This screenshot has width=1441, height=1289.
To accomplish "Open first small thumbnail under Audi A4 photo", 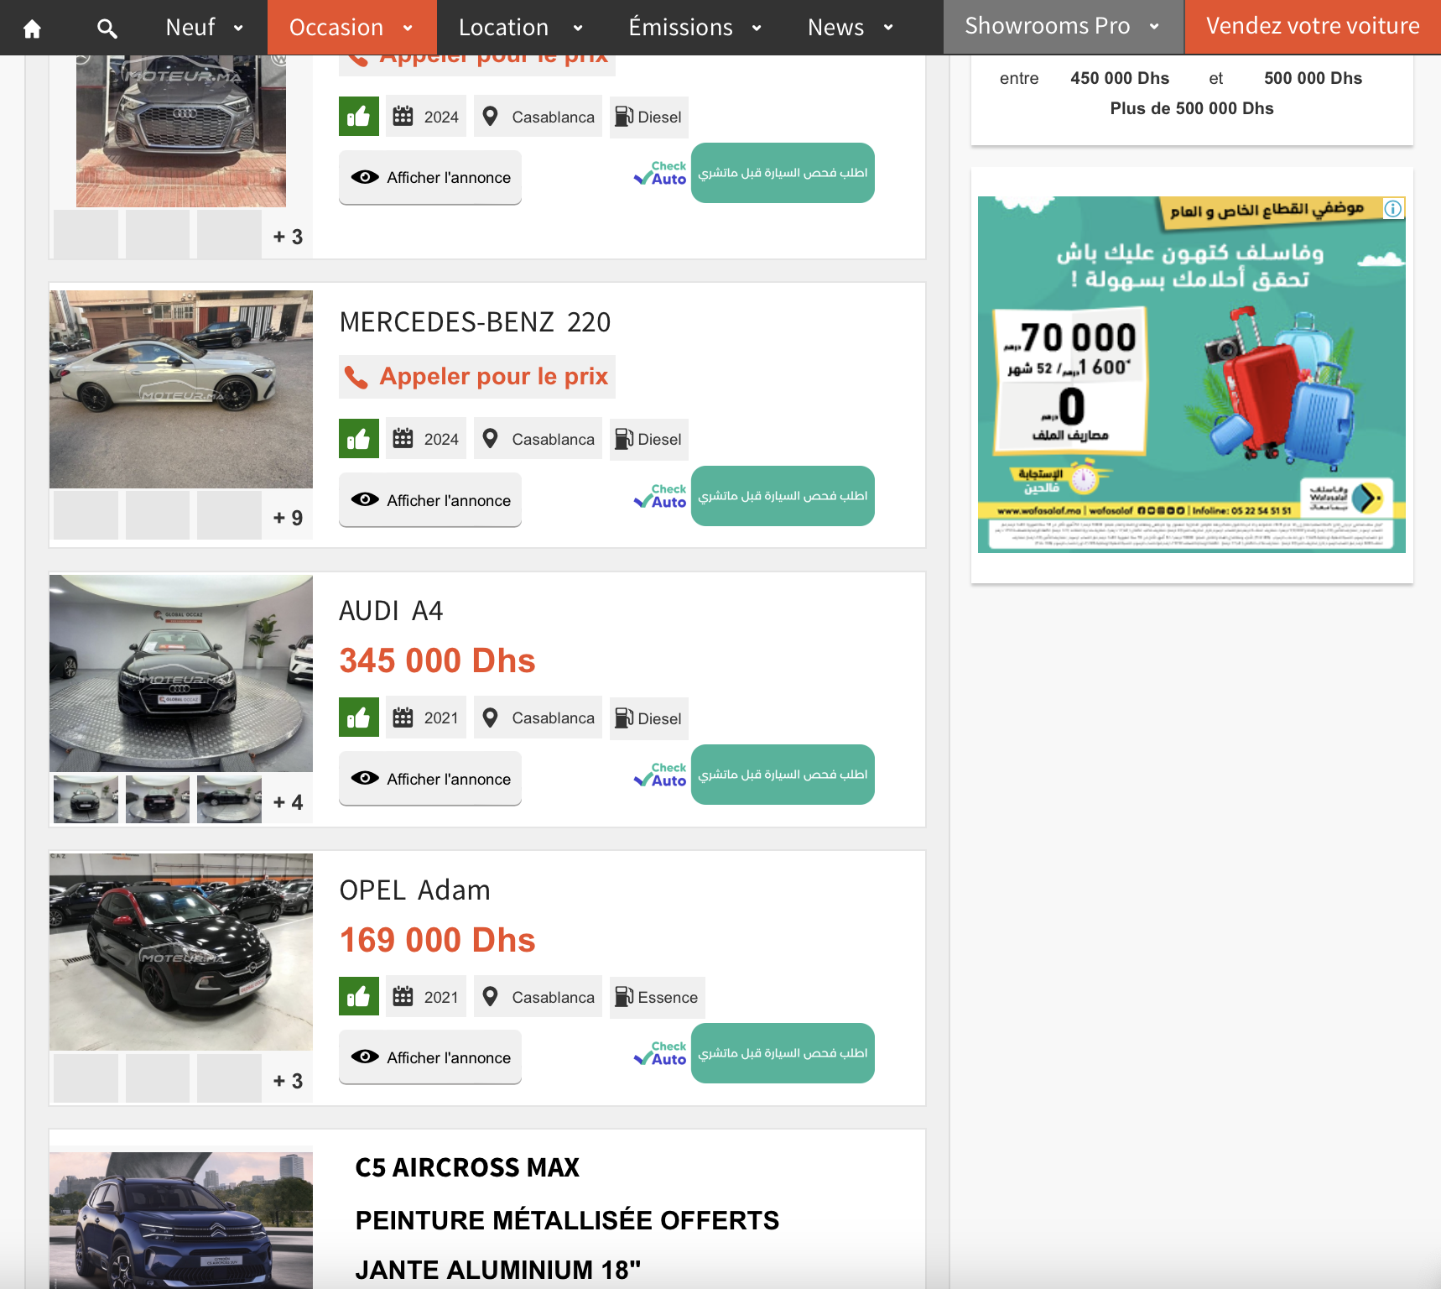I will 86,800.
